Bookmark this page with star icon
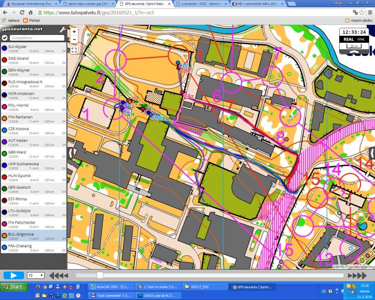This screenshot has height=300, width=375. [362, 12]
